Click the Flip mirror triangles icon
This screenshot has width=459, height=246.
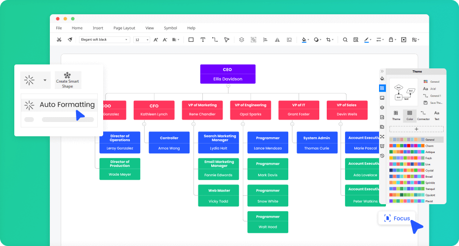tap(277, 40)
